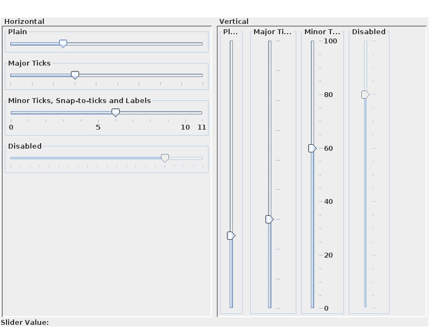Click the Slider Value status label
This screenshot has height=327, width=429.
pyautogui.click(x=25, y=323)
